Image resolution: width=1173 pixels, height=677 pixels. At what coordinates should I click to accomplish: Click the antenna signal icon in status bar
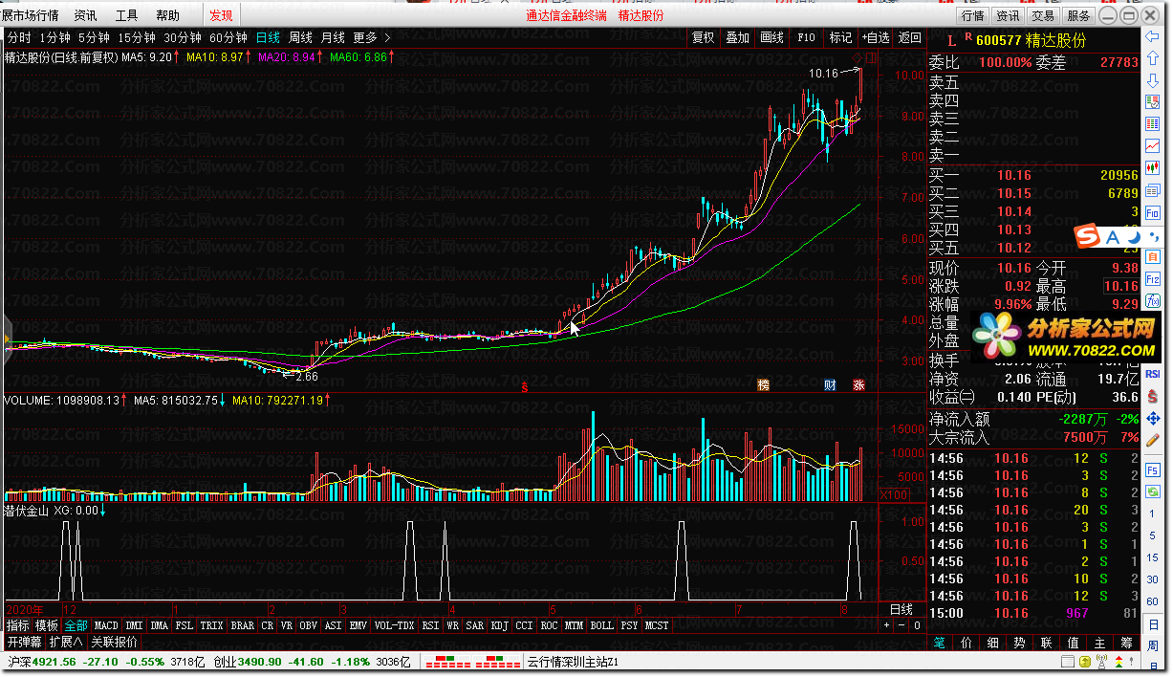click(x=1101, y=661)
